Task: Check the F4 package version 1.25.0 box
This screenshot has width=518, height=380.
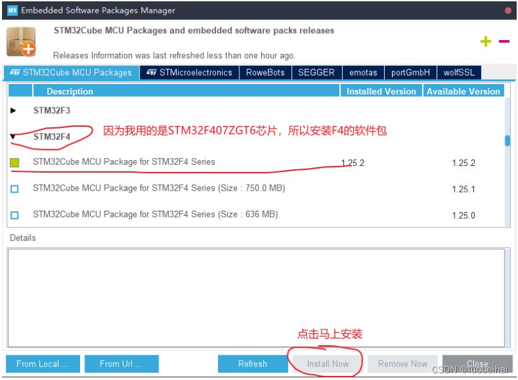Action: [15, 215]
